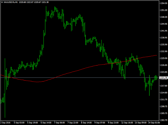The image size is (168, 125).
Task: Click the 1354.05 price axis label
Action: [x=164, y=3]
